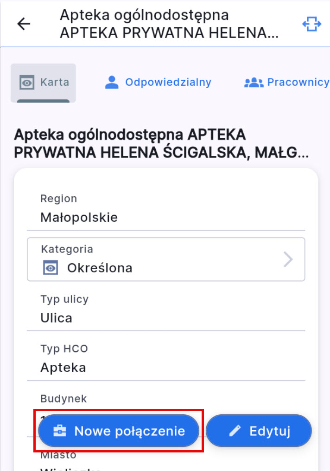
Task: Open the expand/fullscreen icon top right
Action: coord(312,24)
